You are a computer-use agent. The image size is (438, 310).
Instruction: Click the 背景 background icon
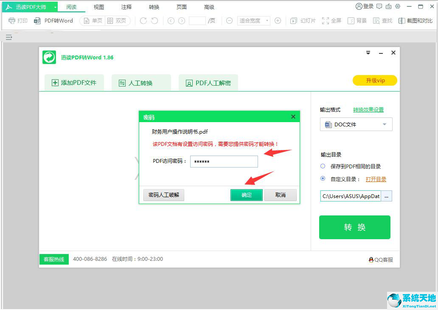(358, 20)
